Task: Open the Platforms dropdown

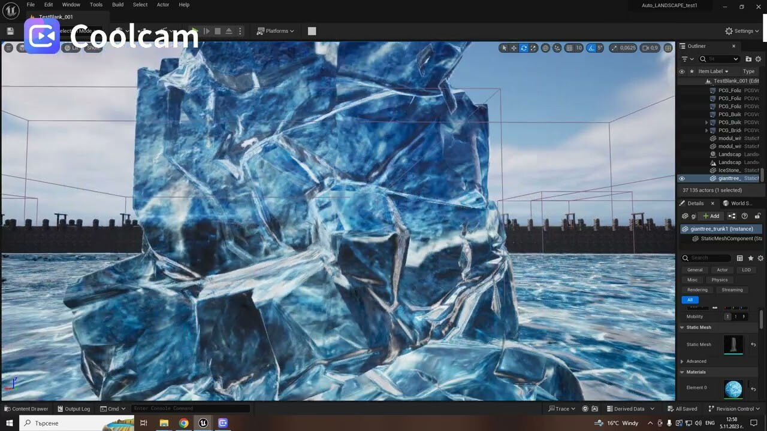Action: pos(274,31)
